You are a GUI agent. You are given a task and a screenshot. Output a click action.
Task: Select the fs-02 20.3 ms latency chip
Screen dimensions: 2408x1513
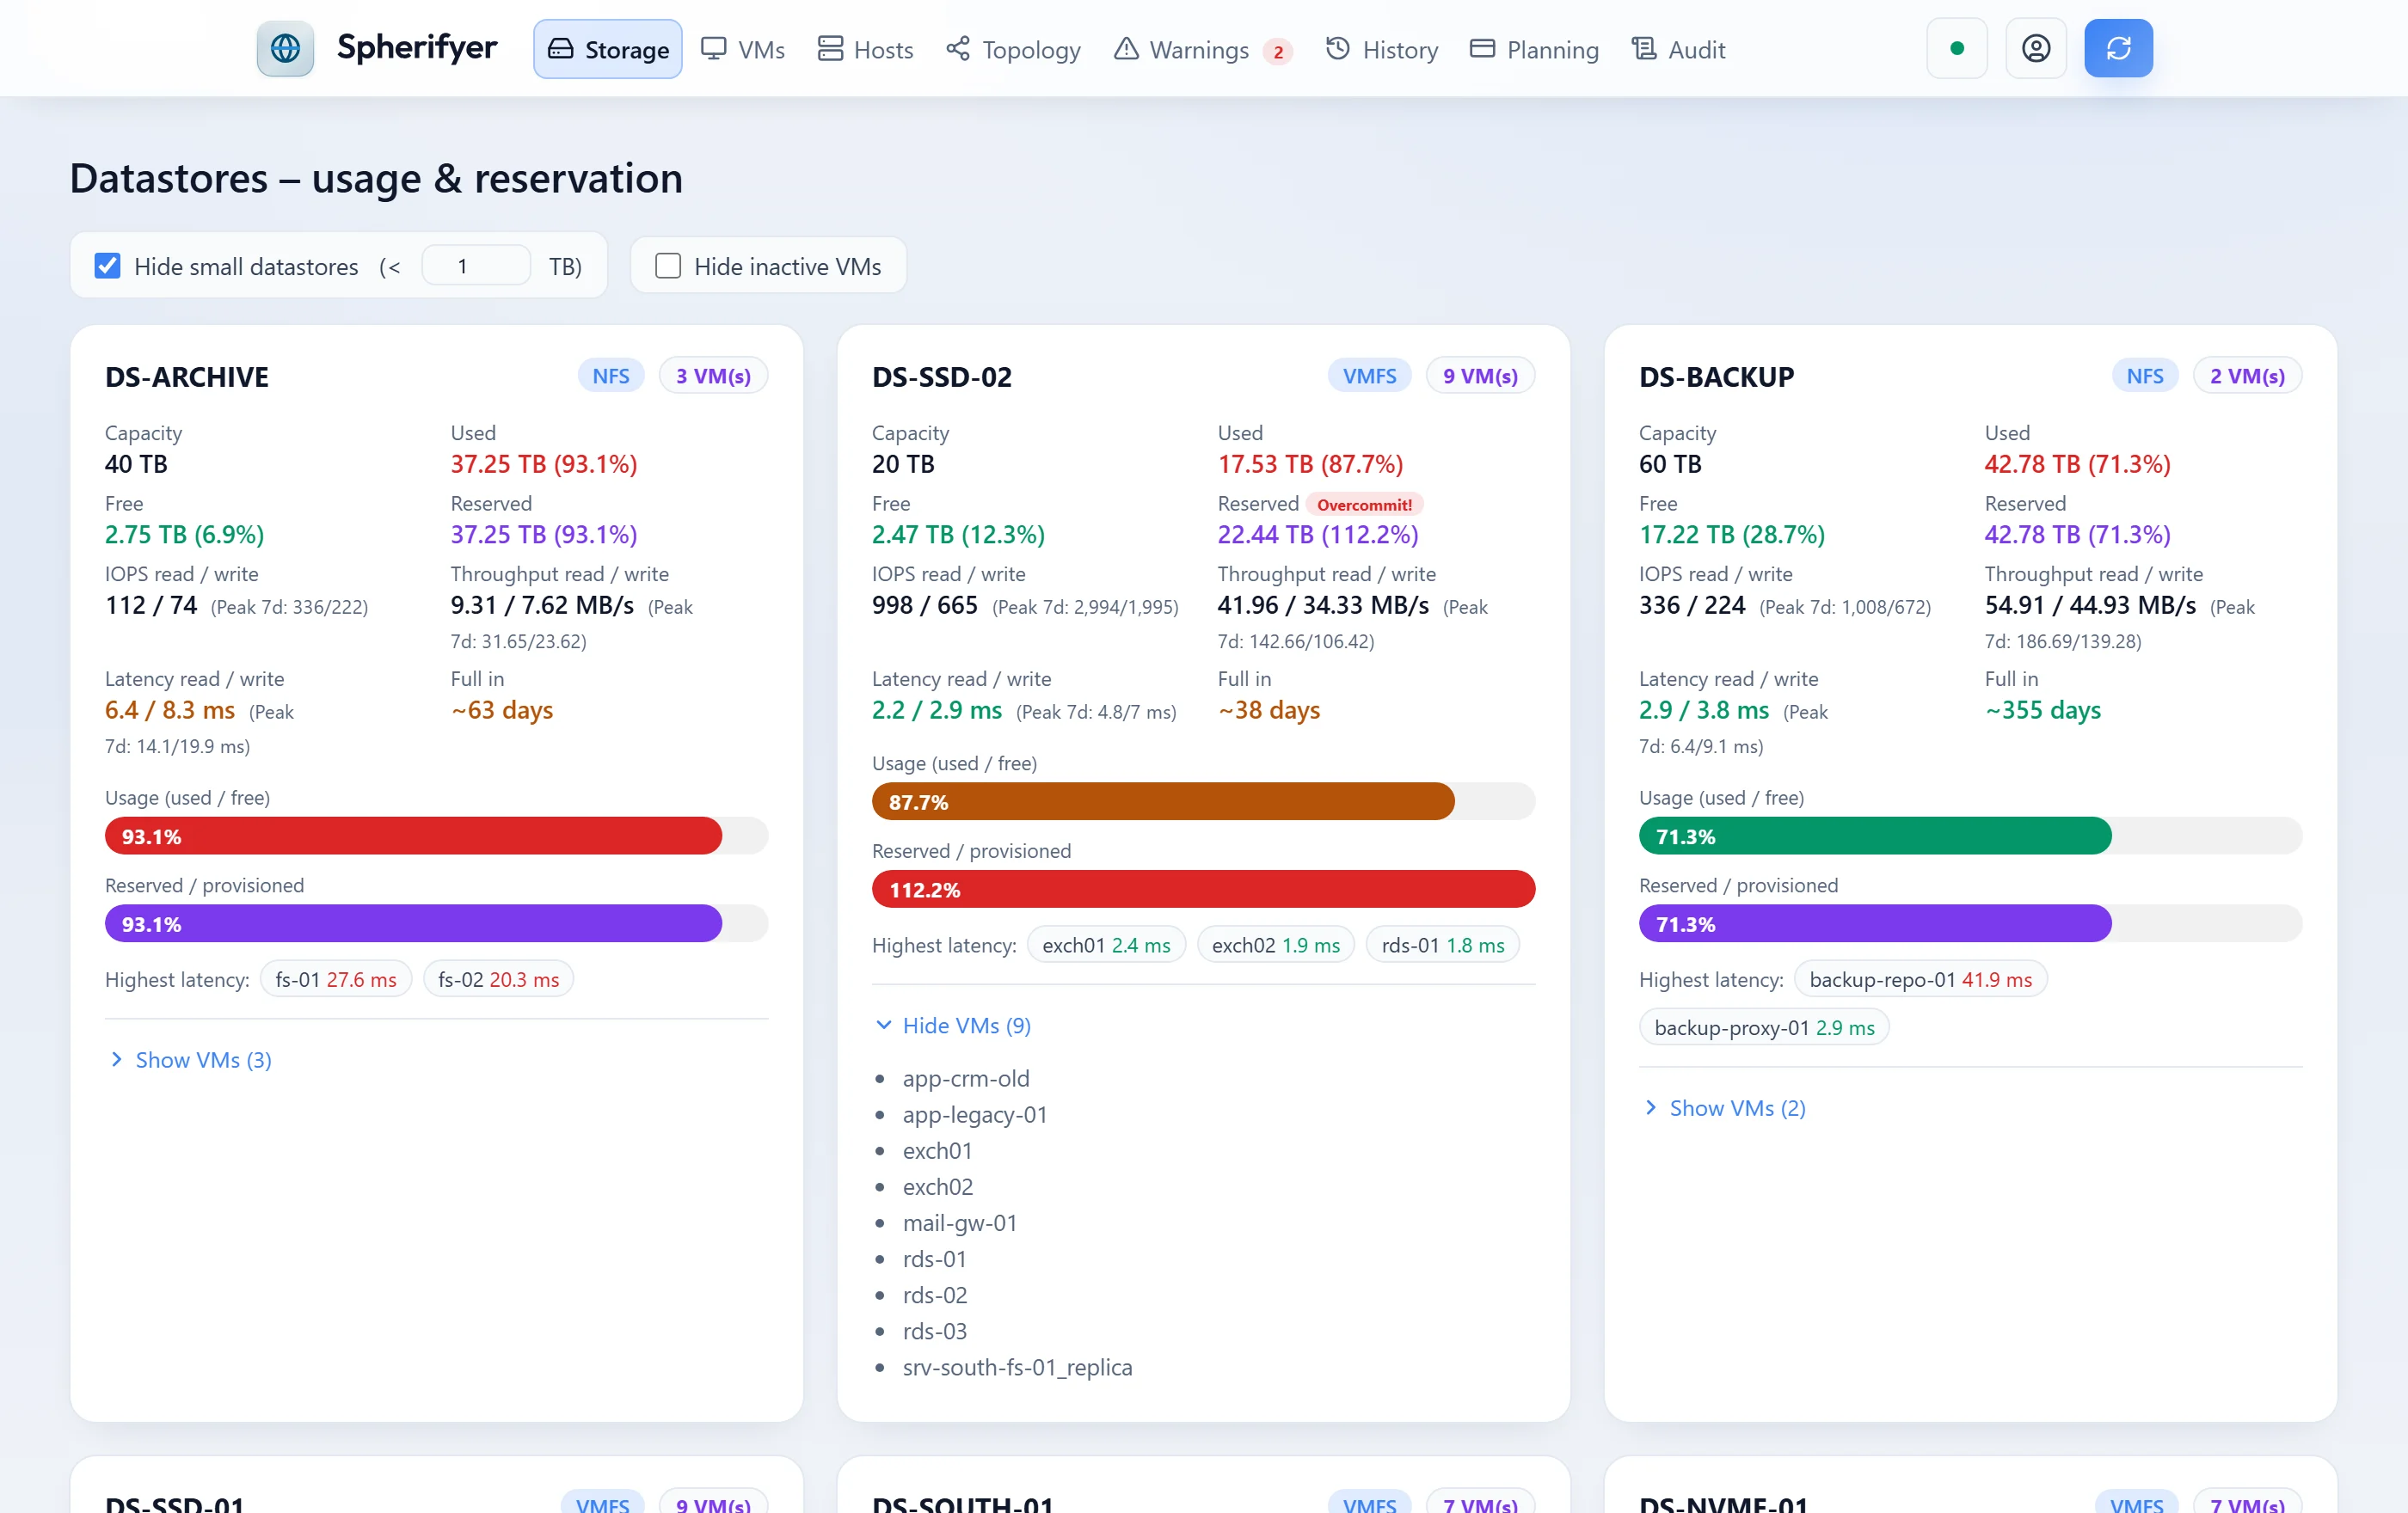498,979
